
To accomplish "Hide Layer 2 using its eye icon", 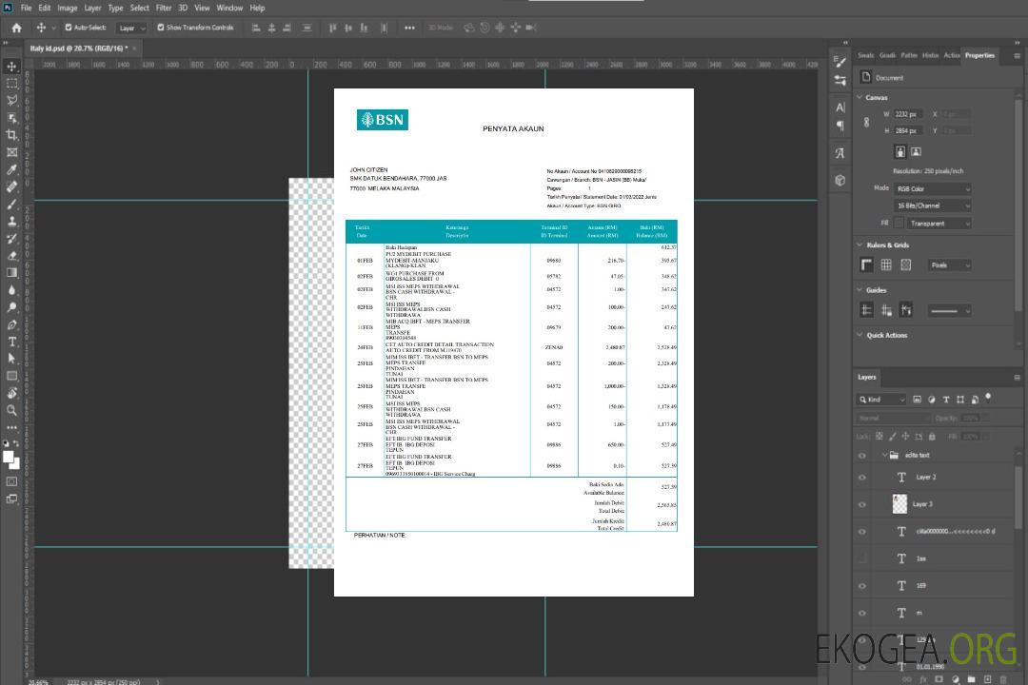I will click(x=862, y=478).
